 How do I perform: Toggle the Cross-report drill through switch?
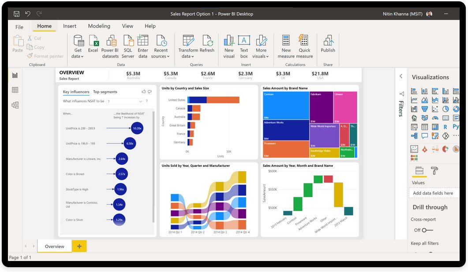(x=427, y=230)
